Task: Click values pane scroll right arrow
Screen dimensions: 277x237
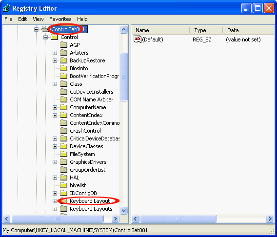Action: click(270, 219)
